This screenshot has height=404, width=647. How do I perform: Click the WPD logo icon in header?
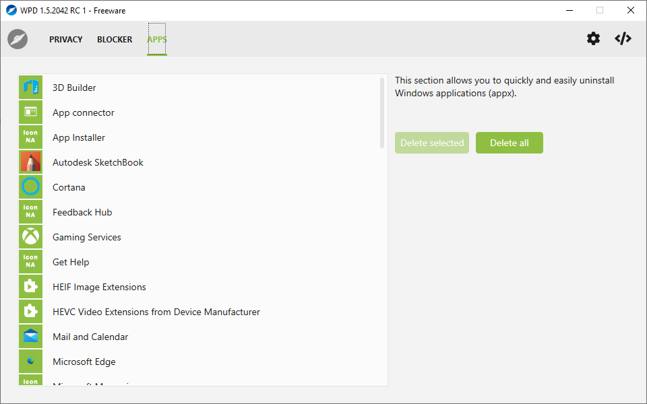[18, 39]
